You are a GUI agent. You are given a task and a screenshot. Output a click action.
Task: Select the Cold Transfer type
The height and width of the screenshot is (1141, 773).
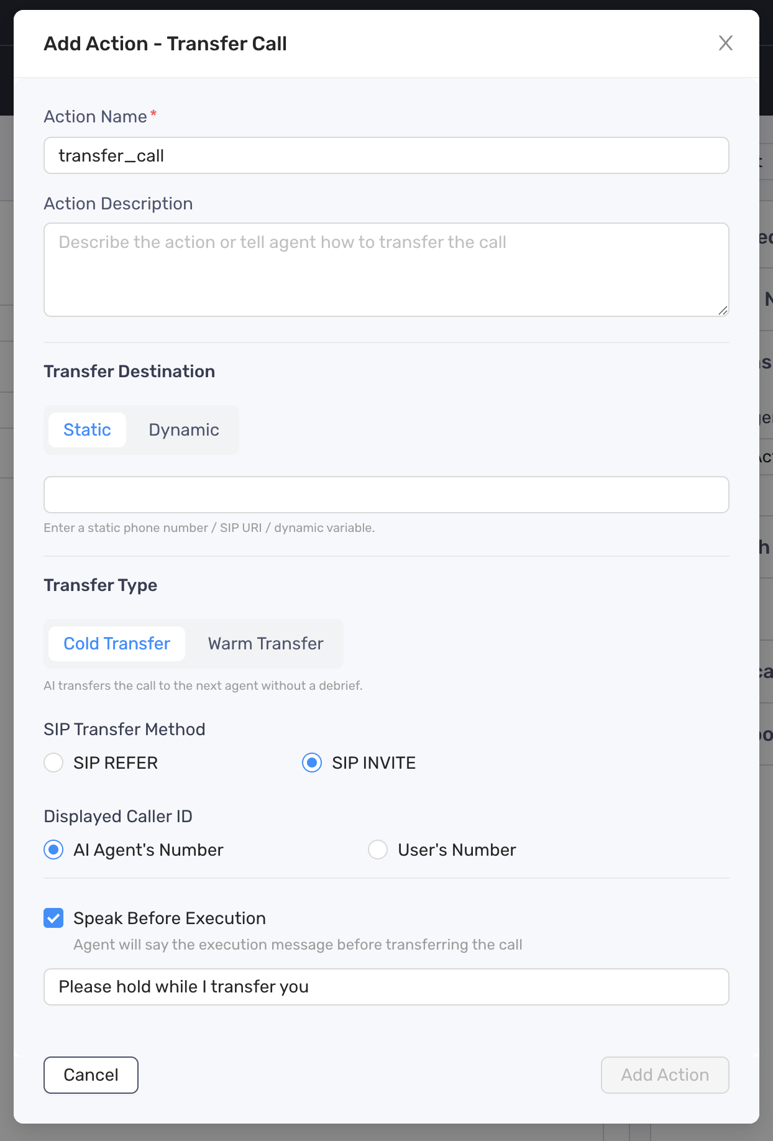117,644
